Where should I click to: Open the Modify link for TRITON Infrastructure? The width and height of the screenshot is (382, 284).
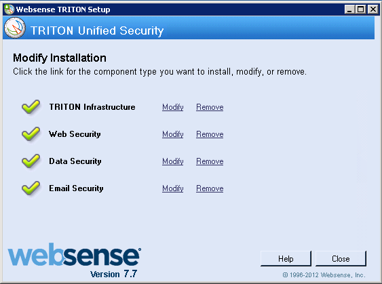pyautogui.click(x=173, y=107)
